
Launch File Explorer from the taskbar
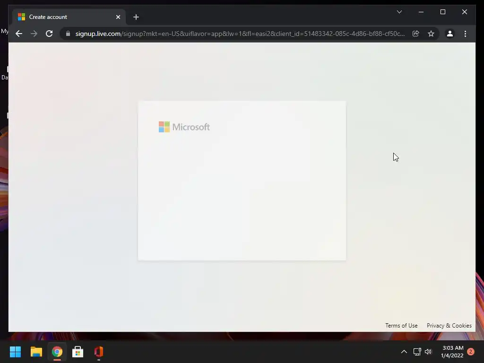click(x=36, y=352)
